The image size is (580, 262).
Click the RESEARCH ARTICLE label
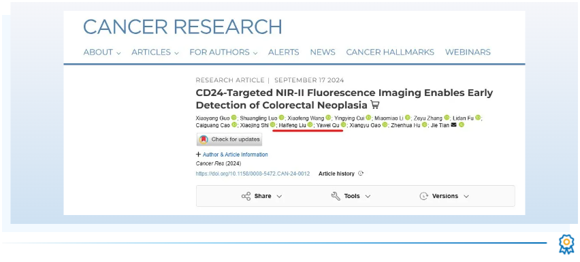230,80
